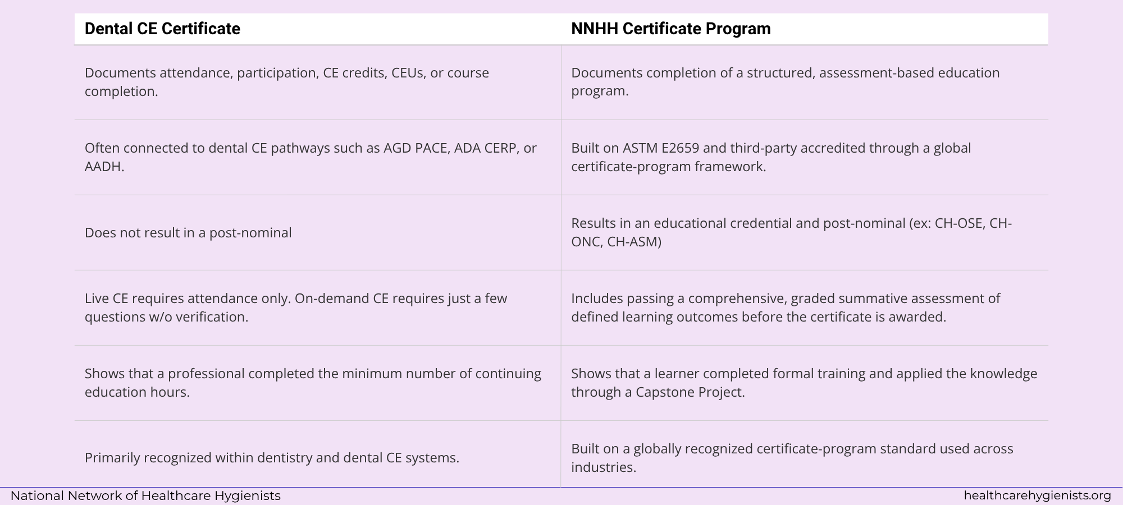Click the CH-OSE, CH-ONC, CH-ASM credential cell
Viewport: 1123px width, 505px height.
click(x=805, y=232)
